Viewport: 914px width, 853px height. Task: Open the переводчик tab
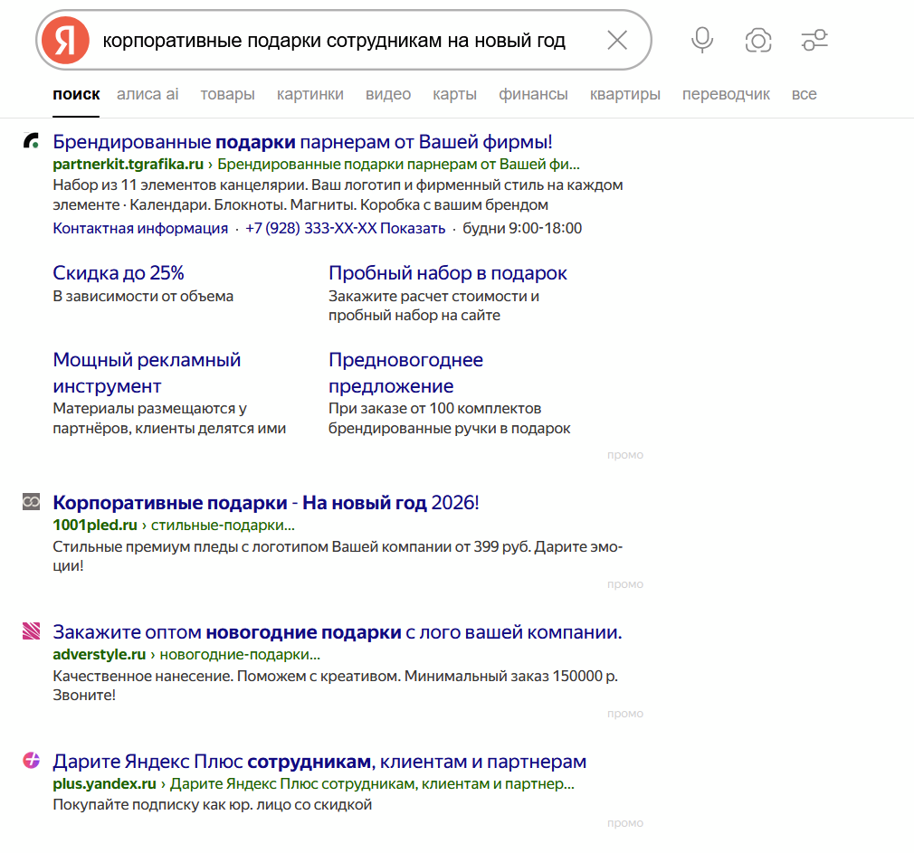coord(727,93)
